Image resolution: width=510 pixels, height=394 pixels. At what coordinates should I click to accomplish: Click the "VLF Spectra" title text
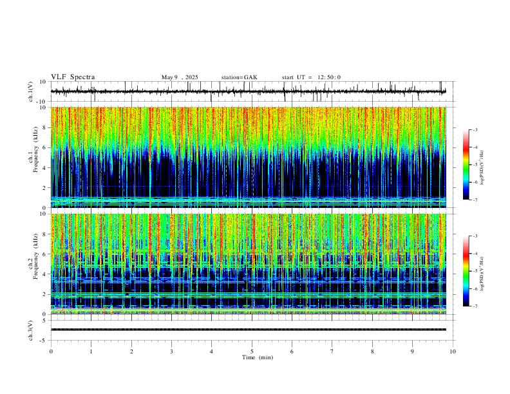(73, 77)
